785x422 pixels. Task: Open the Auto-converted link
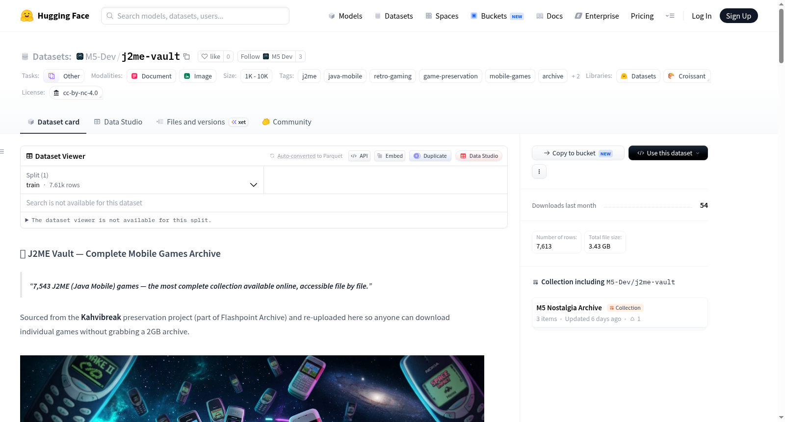(x=296, y=156)
